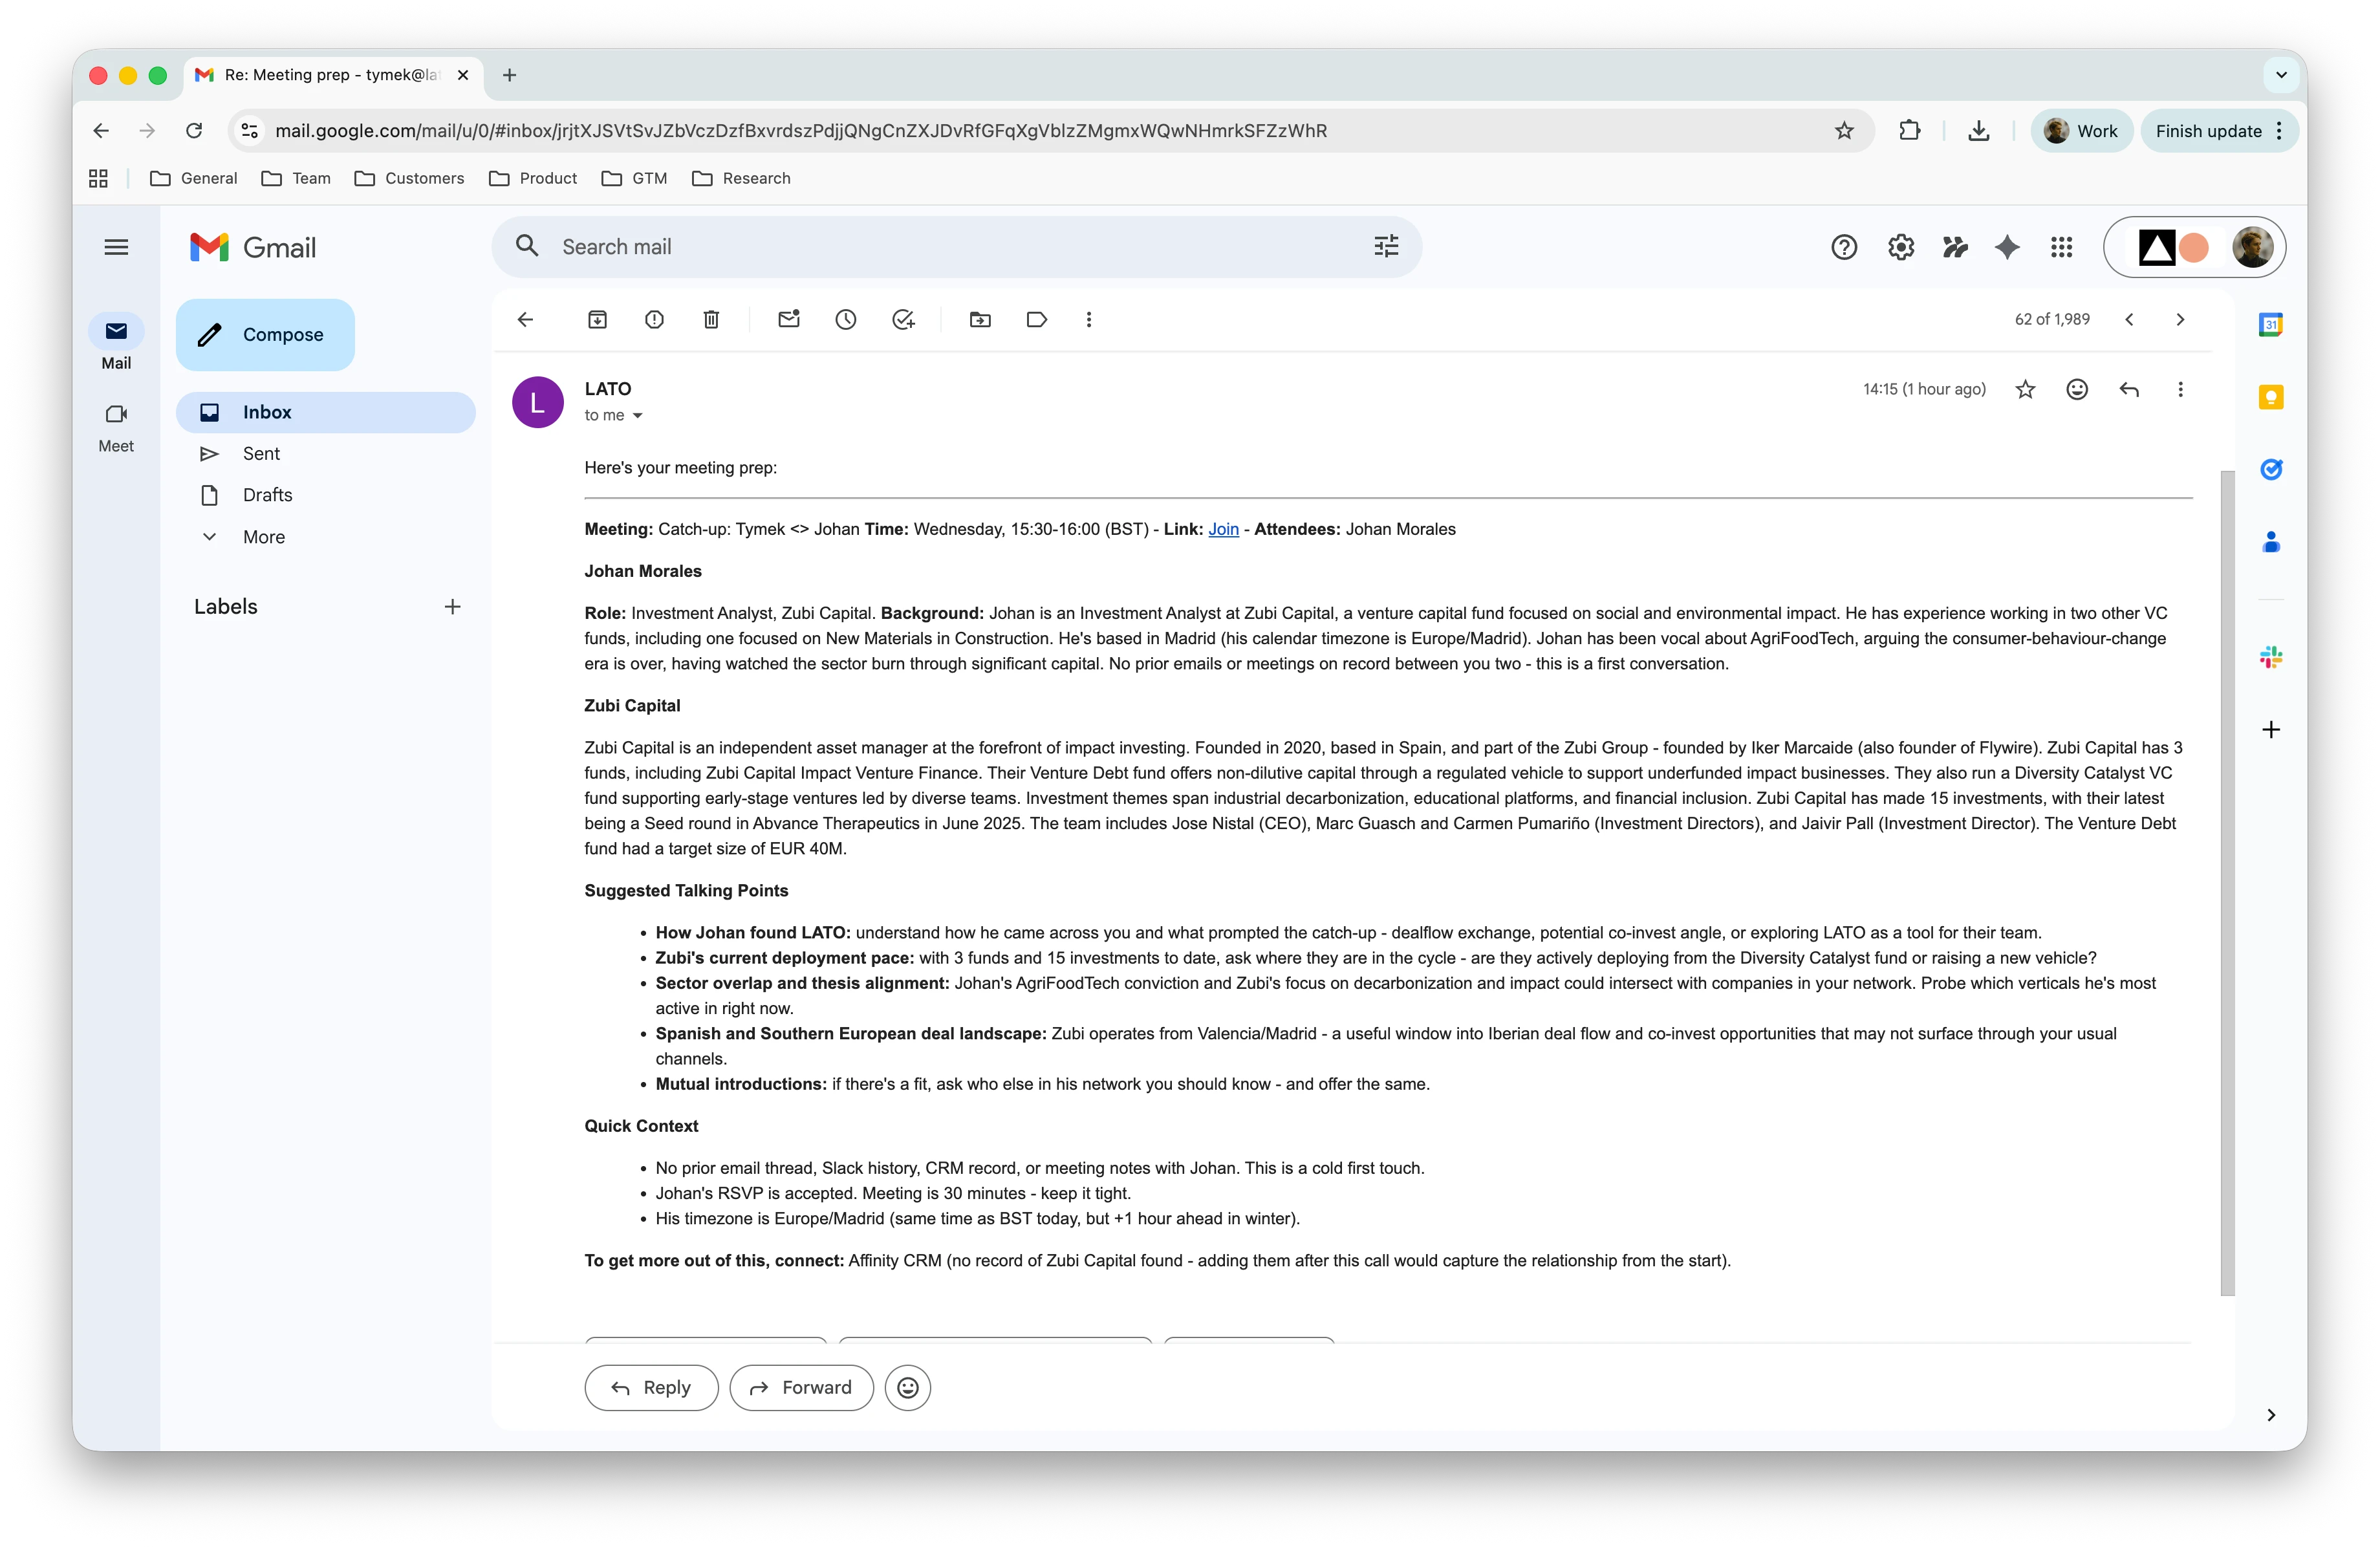Bookmark this page with the star
Screen dimensions: 2380x1547
coord(1844,131)
